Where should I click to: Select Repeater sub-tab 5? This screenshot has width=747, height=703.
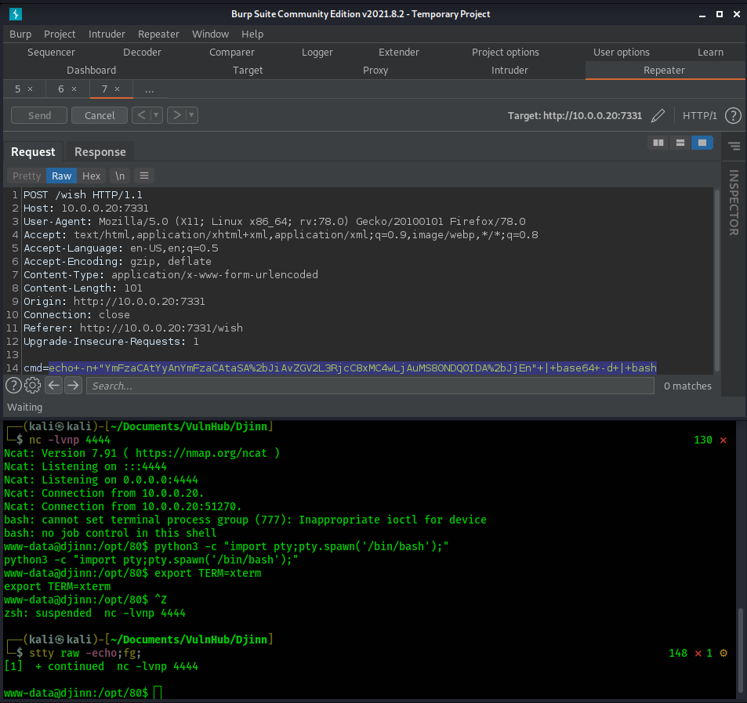(x=17, y=89)
